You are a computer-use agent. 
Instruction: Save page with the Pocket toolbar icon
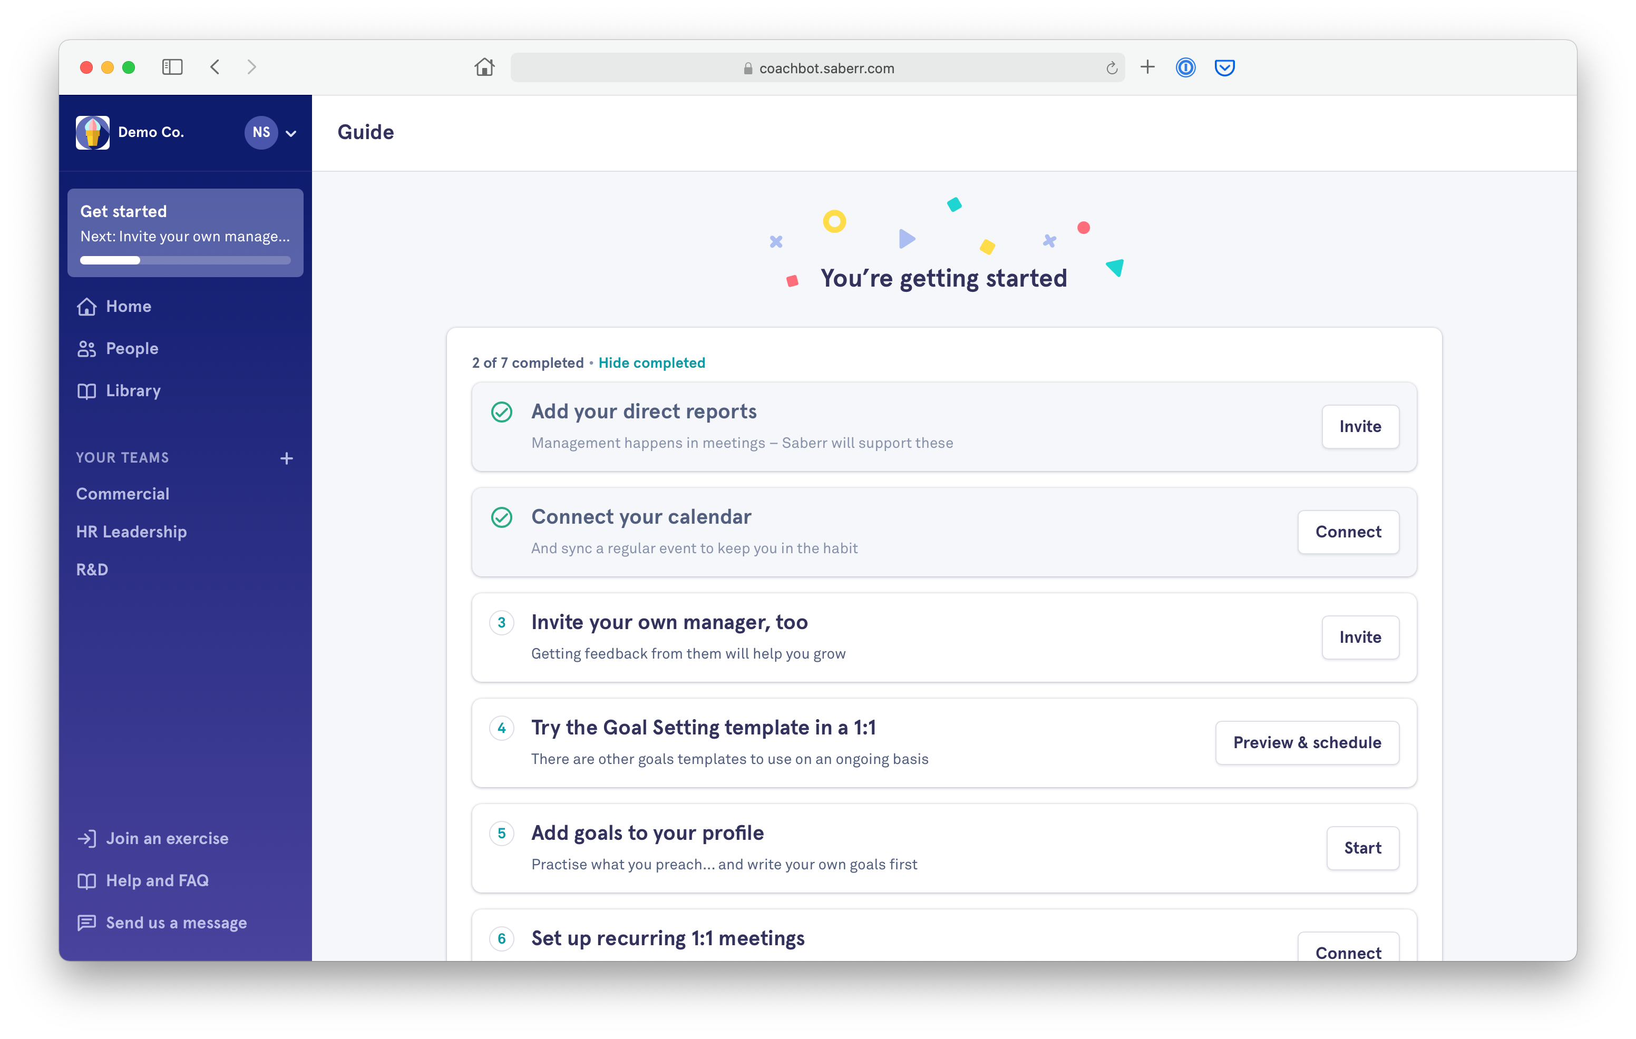pos(1224,67)
